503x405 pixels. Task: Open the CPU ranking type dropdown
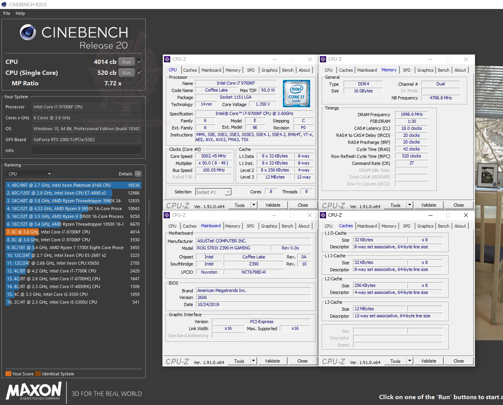29,174
